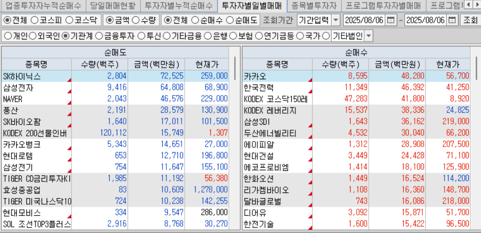Image resolution: width=481 pixels, height=233 pixels.
Task: Click the 조회 search button
Action: tap(470, 21)
